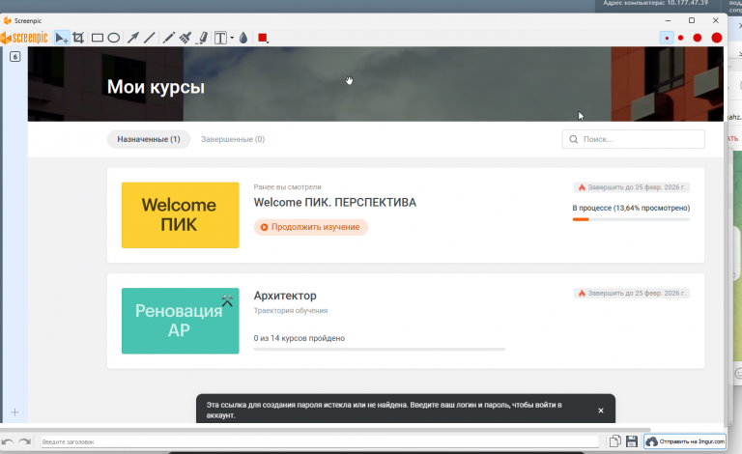The image size is (742, 454).
Task: Click Welcome course deadline badge 25 февр.
Action: point(632,187)
